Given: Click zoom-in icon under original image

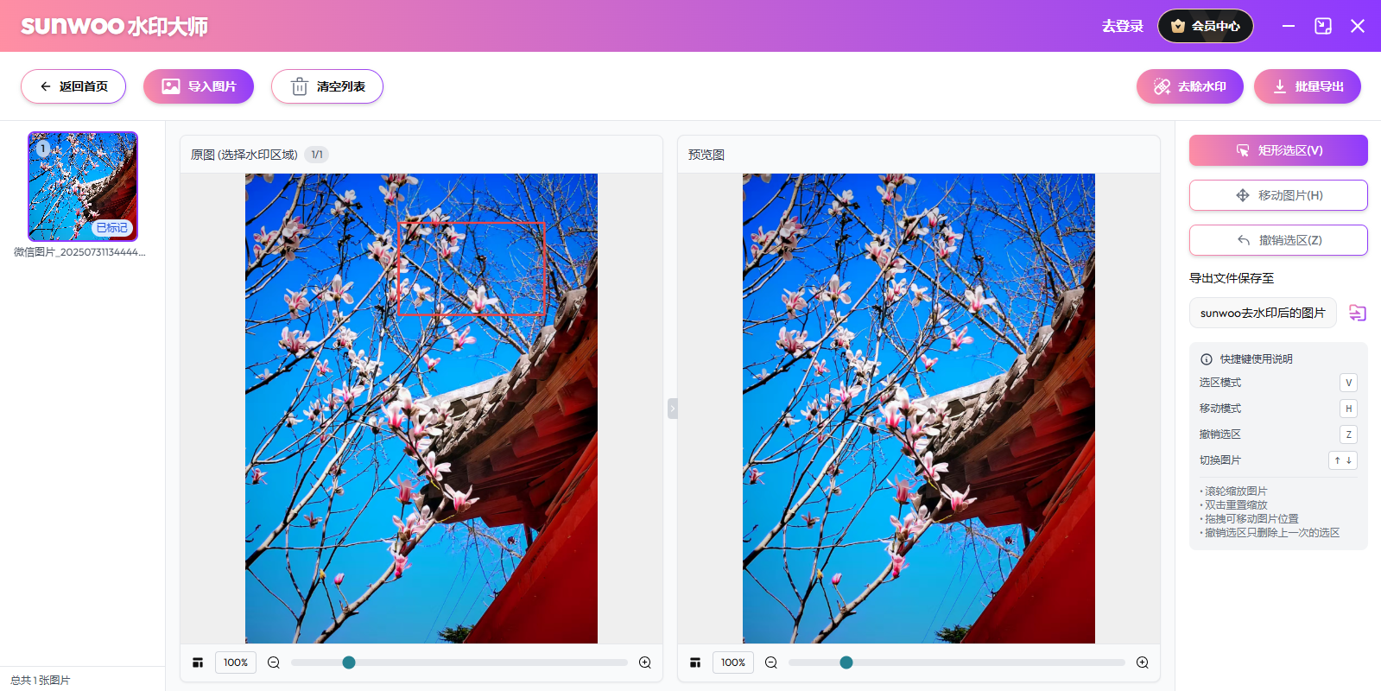Looking at the screenshot, I should pyautogui.click(x=644, y=662).
